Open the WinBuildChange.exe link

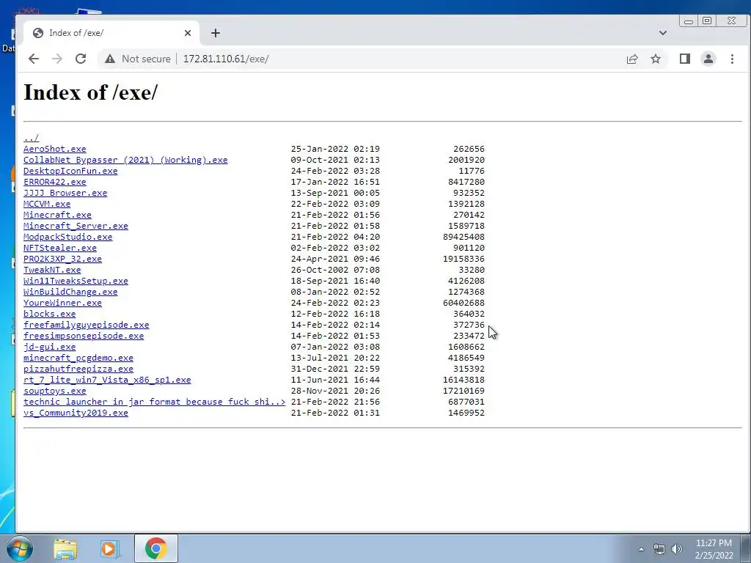[70, 292]
